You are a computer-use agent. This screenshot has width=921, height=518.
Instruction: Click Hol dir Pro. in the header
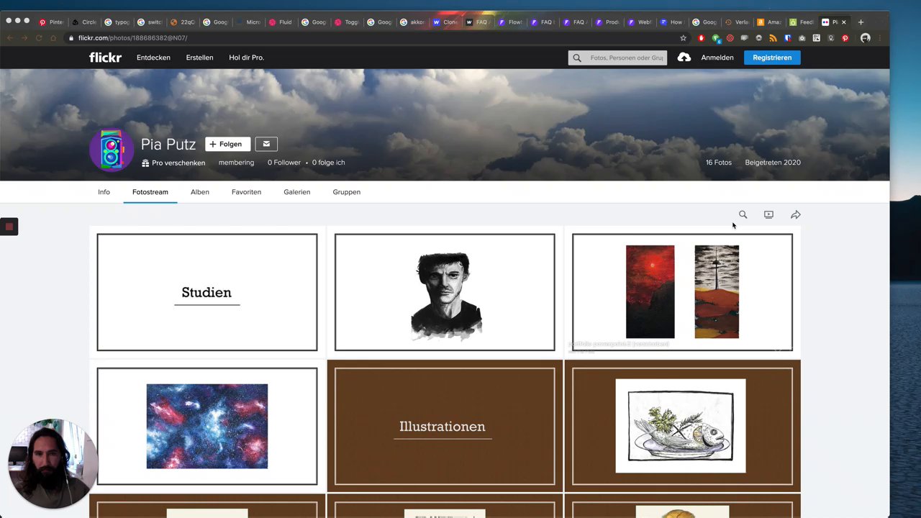tap(246, 58)
